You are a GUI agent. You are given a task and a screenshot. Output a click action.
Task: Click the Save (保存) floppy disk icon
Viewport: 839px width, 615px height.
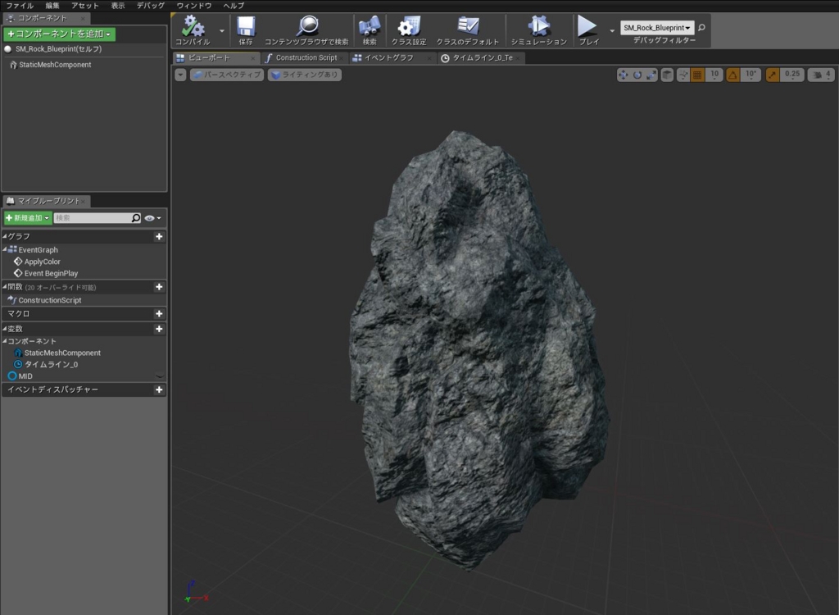[246, 27]
